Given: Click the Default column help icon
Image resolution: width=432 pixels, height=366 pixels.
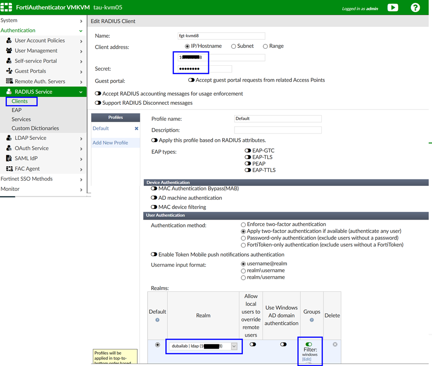Looking at the screenshot, I should (x=157, y=320).
